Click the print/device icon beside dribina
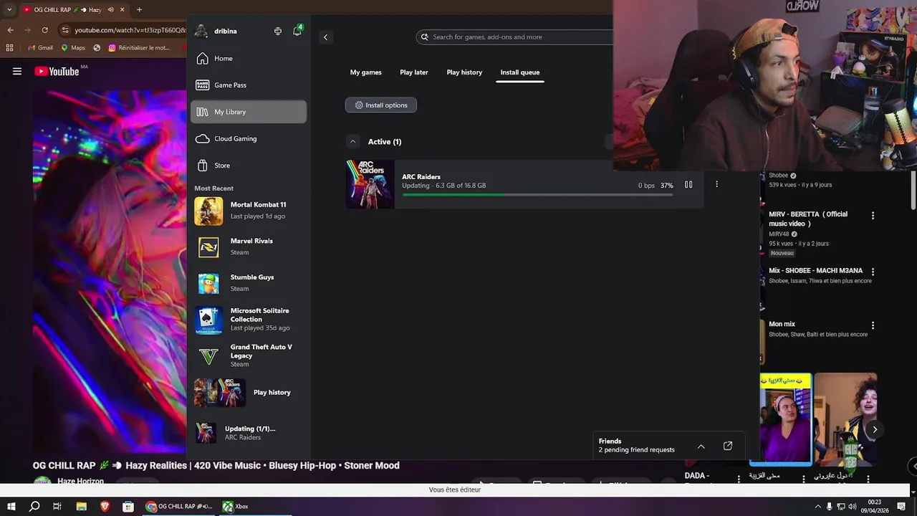 tap(278, 31)
